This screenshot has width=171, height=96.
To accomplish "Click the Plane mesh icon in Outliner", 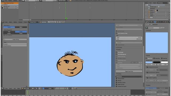I will [149, 17].
